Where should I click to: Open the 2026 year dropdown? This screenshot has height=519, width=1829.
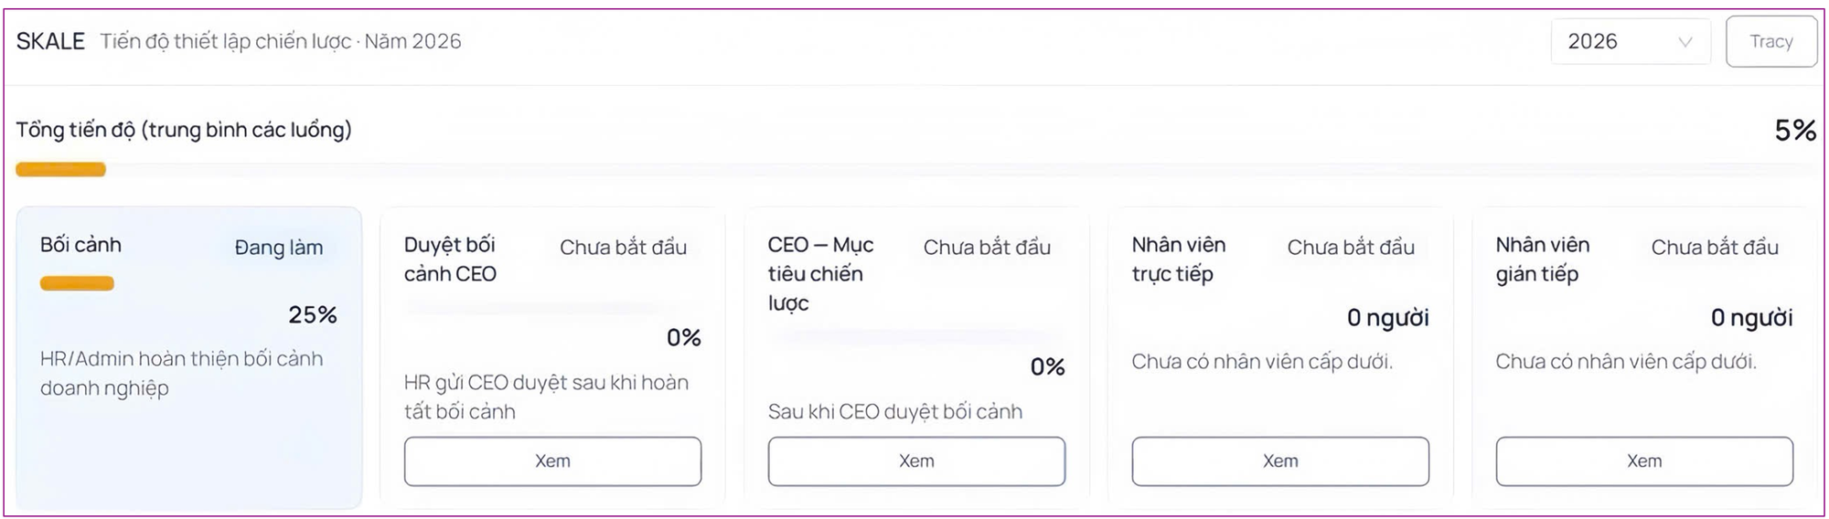pyautogui.click(x=1630, y=41)
